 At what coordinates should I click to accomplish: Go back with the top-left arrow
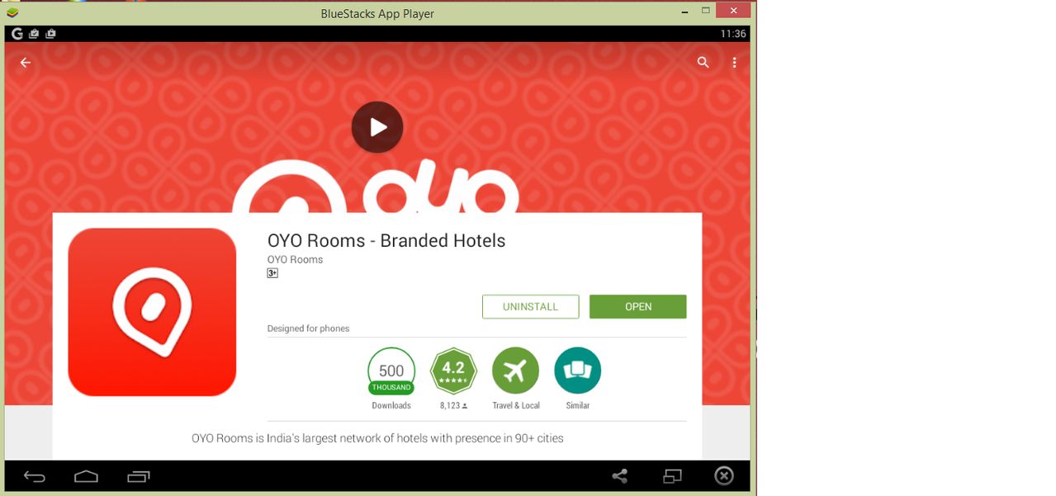point(26,63)
